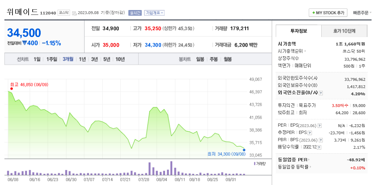Click the calendar icon beside 2023.09.08

[x=74, y=13]
